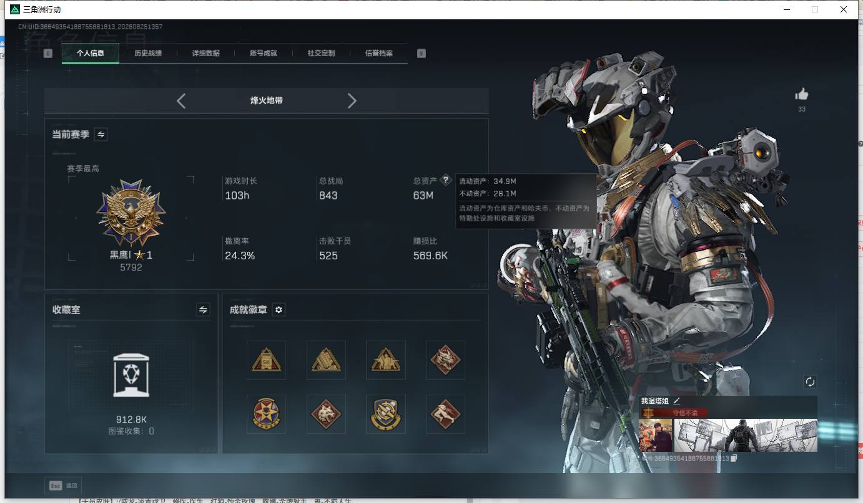Select the soldiers squad triangle badge
Screen dimensions: 863x503
point(386,360)
